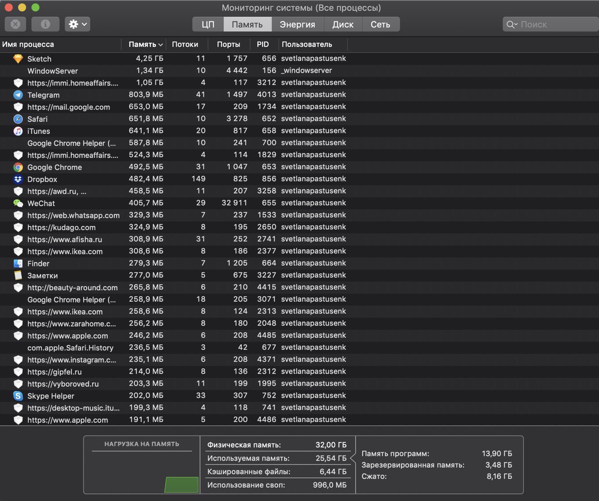
Task: Click the Sketch app icon
Action: (18, 59)
